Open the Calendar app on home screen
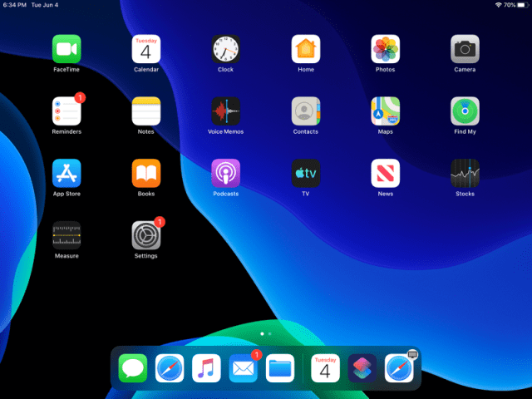 pyautogui.click(x=146, y=49)
